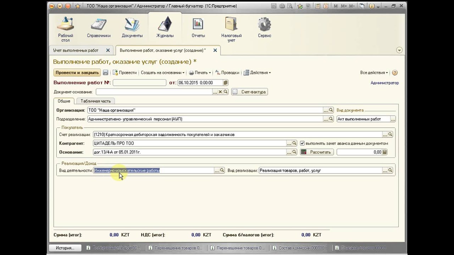
Task: Click magnifier icon next to Подразделение field
Action: [331, 119]
